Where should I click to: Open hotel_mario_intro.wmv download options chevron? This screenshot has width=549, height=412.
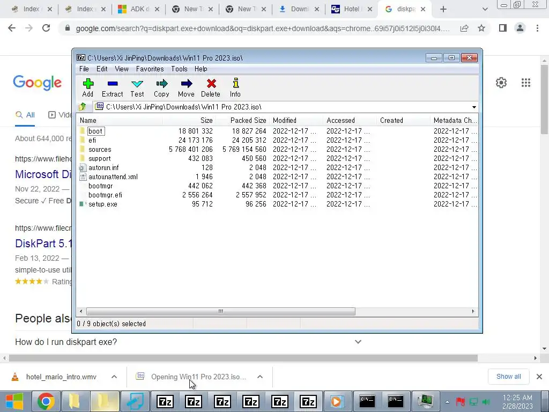pyautogui.click(x=114, y=377)
